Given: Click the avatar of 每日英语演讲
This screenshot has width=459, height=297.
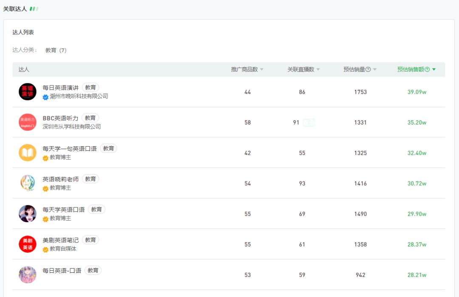Looking at the screenshot, I should point(28,91).
